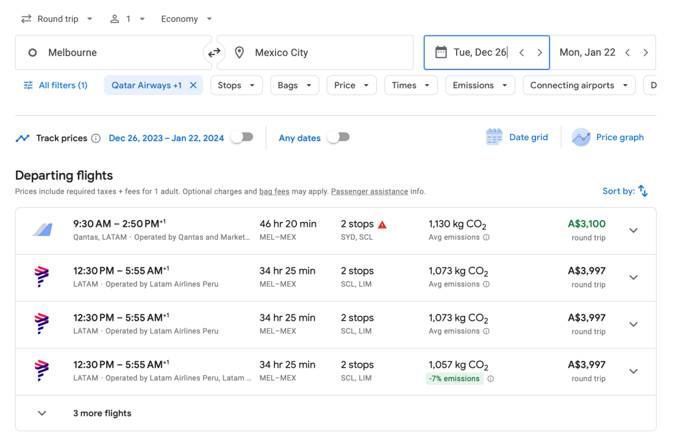Go to previous return date
The height and width of the screenshot is (445, 683).
point(628,53)
